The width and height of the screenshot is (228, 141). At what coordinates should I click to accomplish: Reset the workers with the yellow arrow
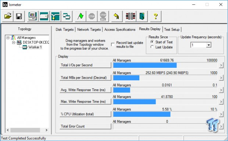pos(117,16)
